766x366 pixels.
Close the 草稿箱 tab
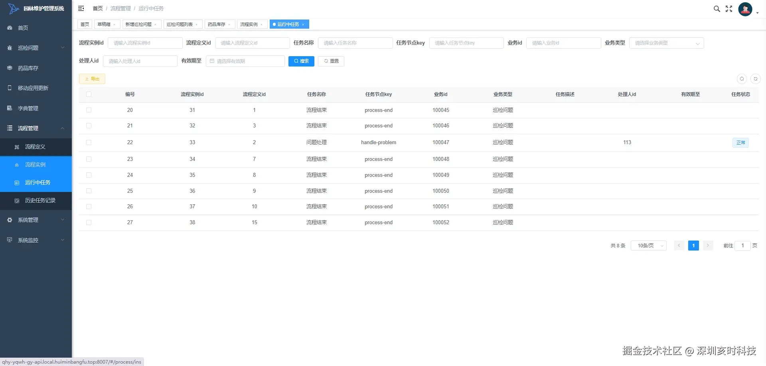[114, 25]
